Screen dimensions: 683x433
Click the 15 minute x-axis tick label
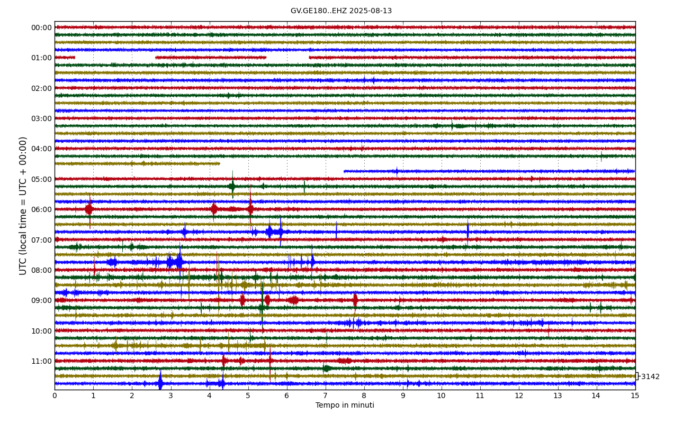pos(635,395)
